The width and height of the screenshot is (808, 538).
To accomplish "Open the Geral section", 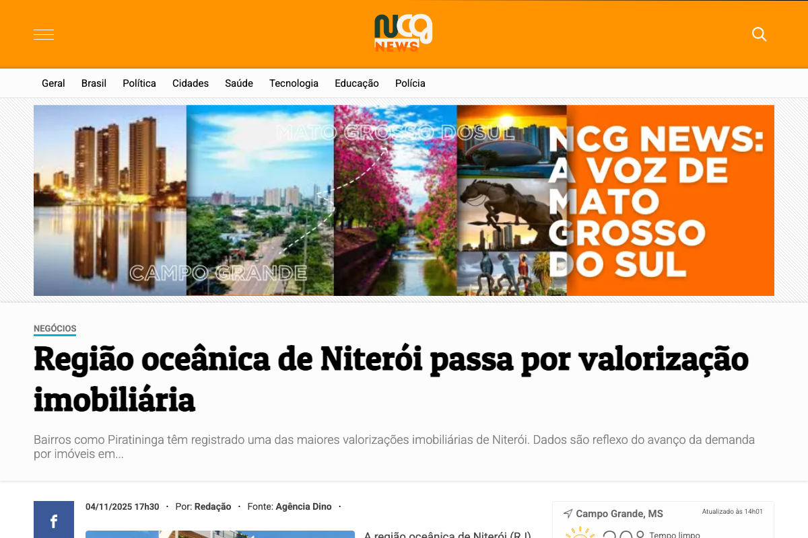I will click(x=53, y=83).
